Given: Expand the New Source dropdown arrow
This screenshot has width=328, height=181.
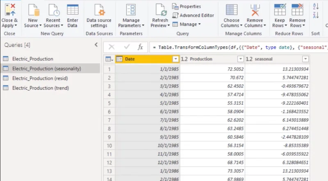Looking at the screenshot, I should (40, 26).
